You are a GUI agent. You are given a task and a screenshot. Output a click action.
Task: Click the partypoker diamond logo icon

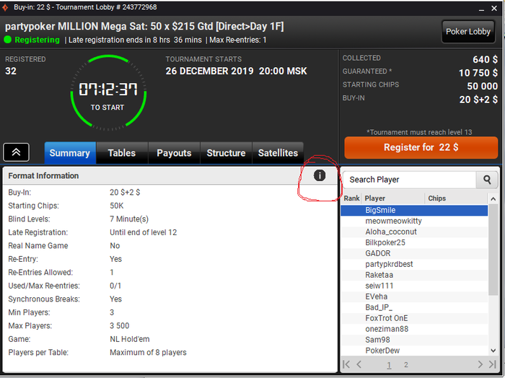pos(6,7)
